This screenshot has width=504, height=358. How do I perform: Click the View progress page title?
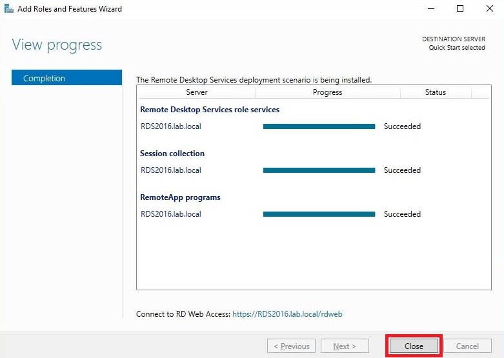pyautogui.click(x=57, y=45)
